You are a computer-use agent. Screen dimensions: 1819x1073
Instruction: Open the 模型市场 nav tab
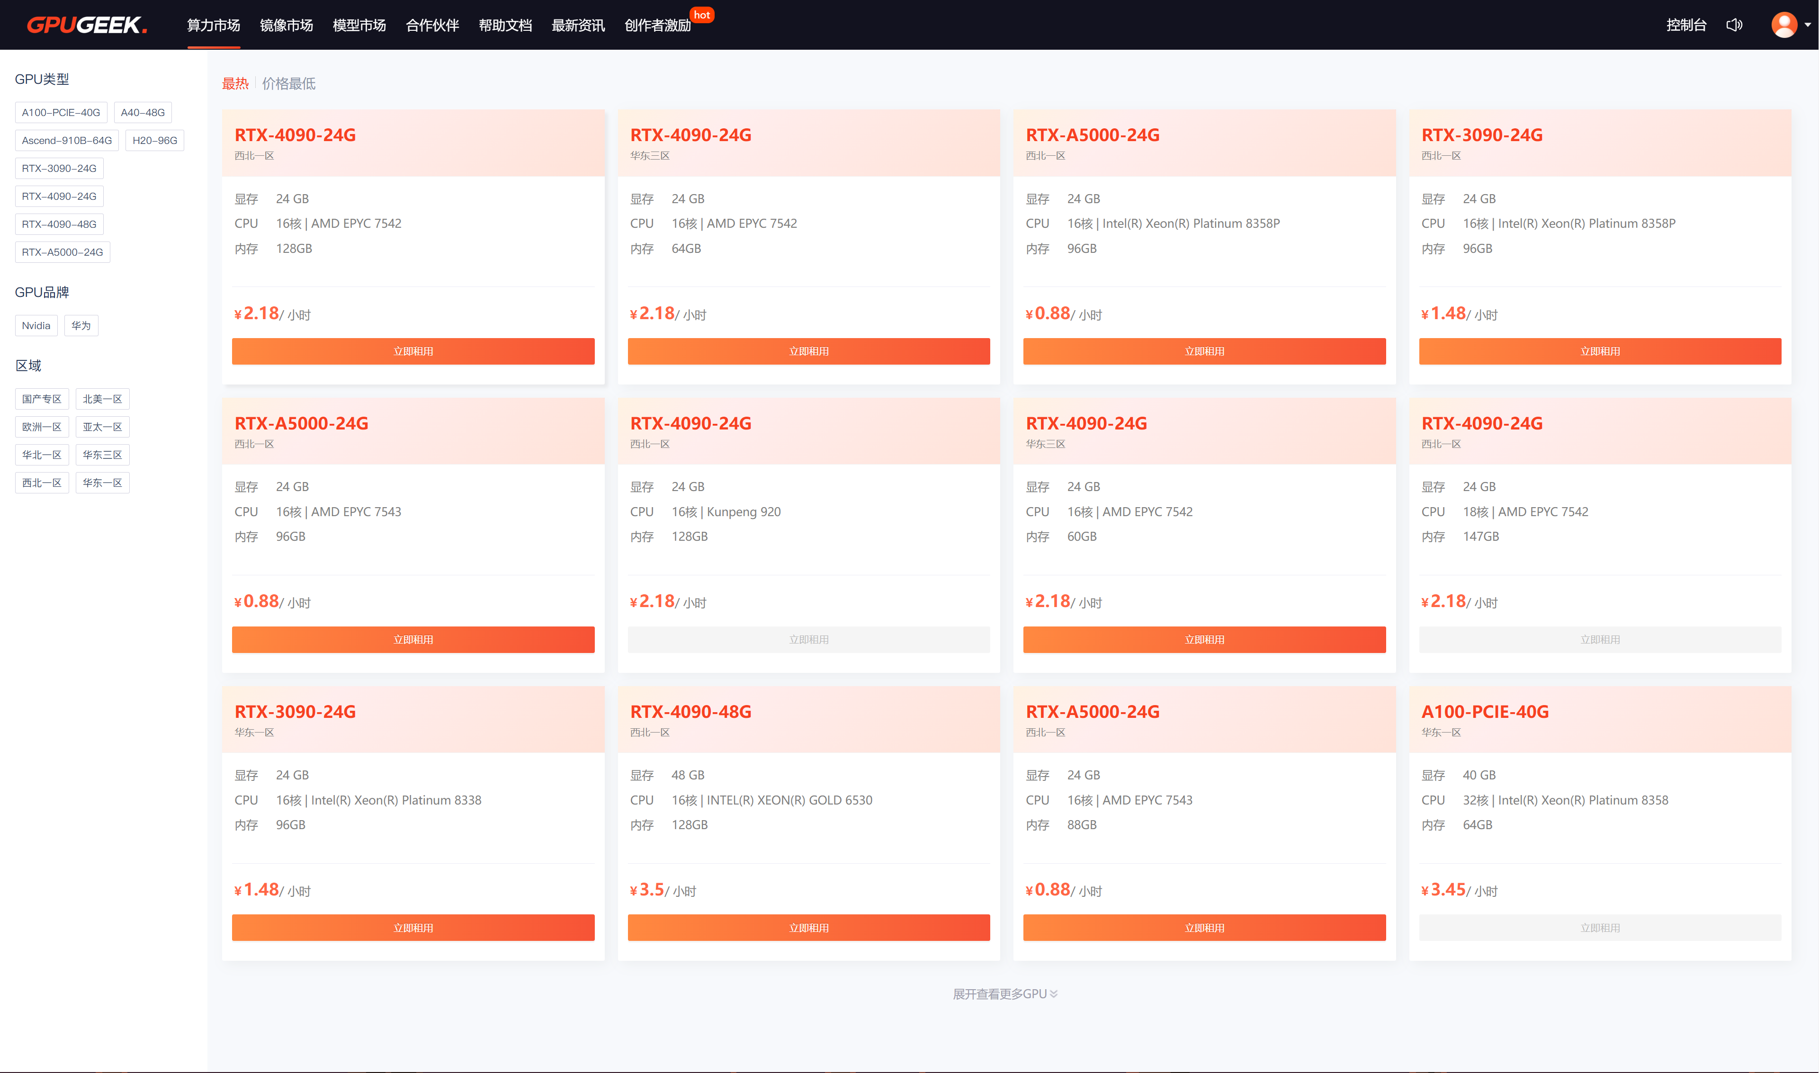359,25
